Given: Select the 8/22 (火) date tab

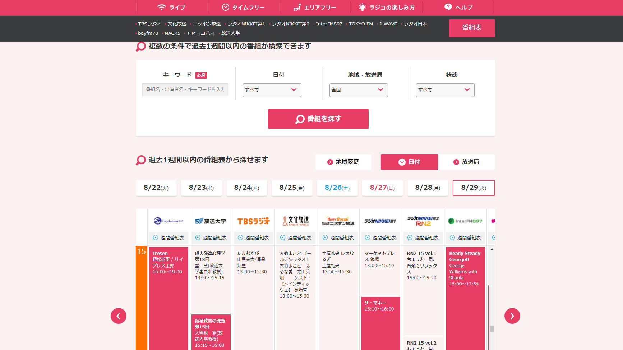Looking at the screenshot, I should pos(156,188).
